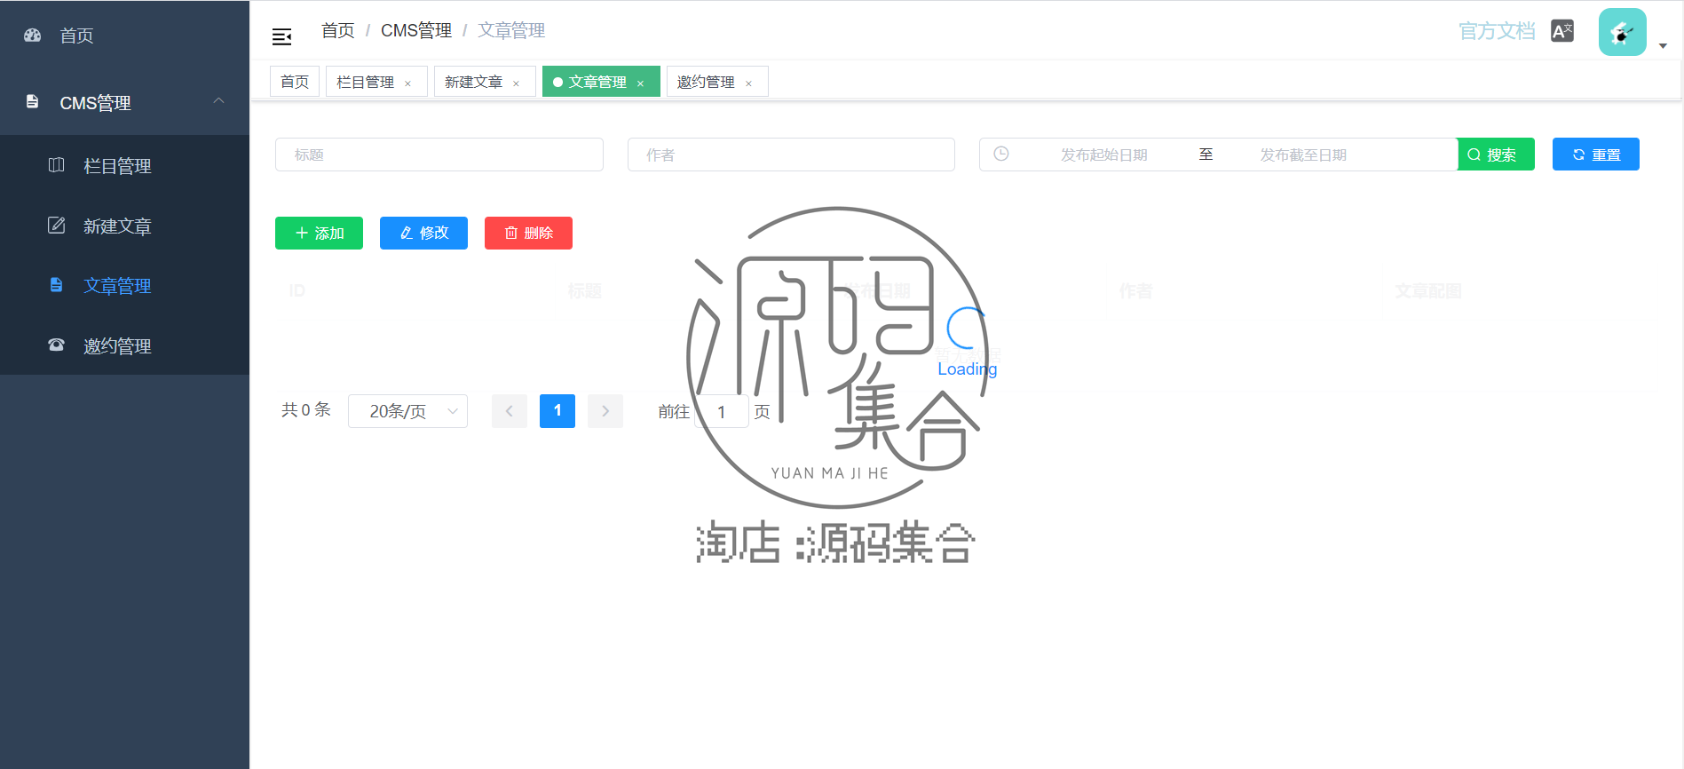Open the 发布截至日期 picker
The width and height of the screenshot is (1684, 769).
click(1303, 155)
